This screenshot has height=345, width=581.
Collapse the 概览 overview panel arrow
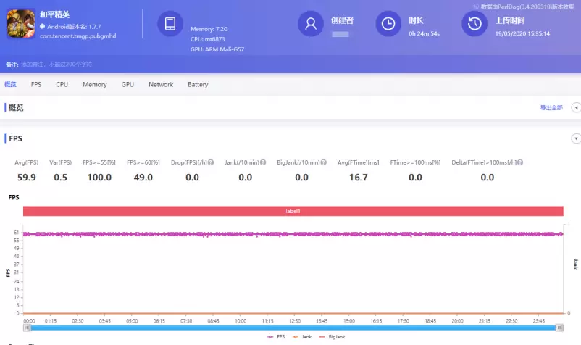click(576, 107)
